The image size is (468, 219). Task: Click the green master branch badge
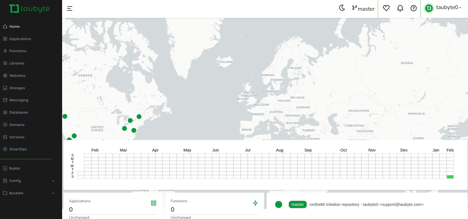click(x=297, y=204)
